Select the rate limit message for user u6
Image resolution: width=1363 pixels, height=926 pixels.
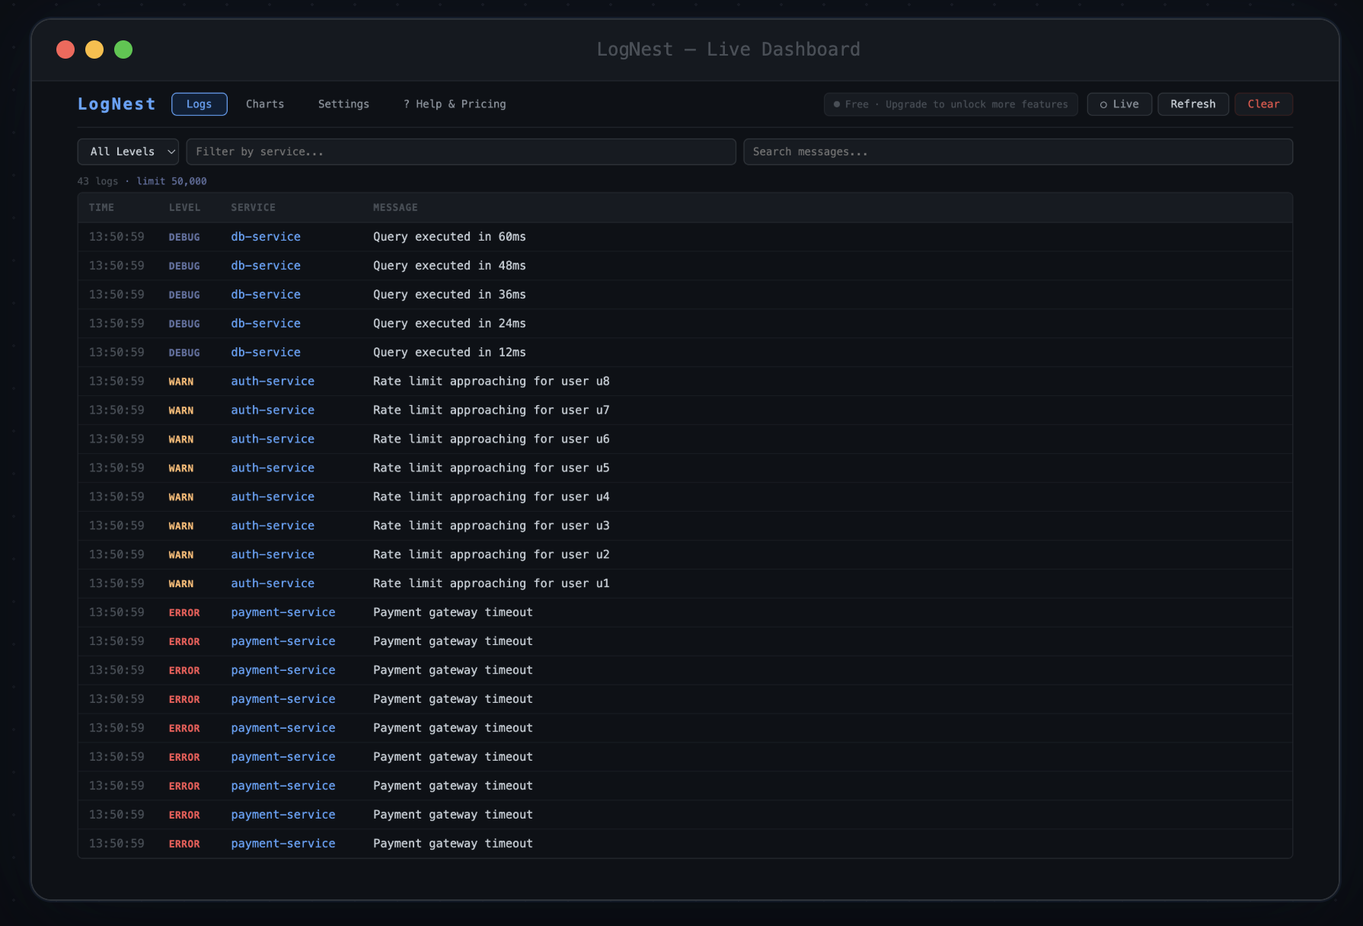[x=491, y=439]
